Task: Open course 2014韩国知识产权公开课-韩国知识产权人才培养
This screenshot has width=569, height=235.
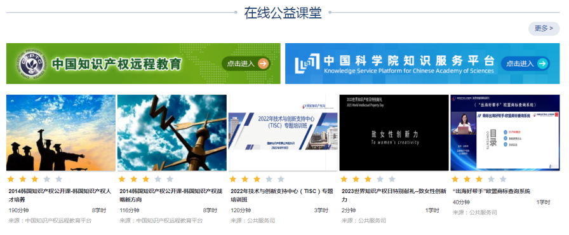Action: pyautogui.click(x=60, y=196)
